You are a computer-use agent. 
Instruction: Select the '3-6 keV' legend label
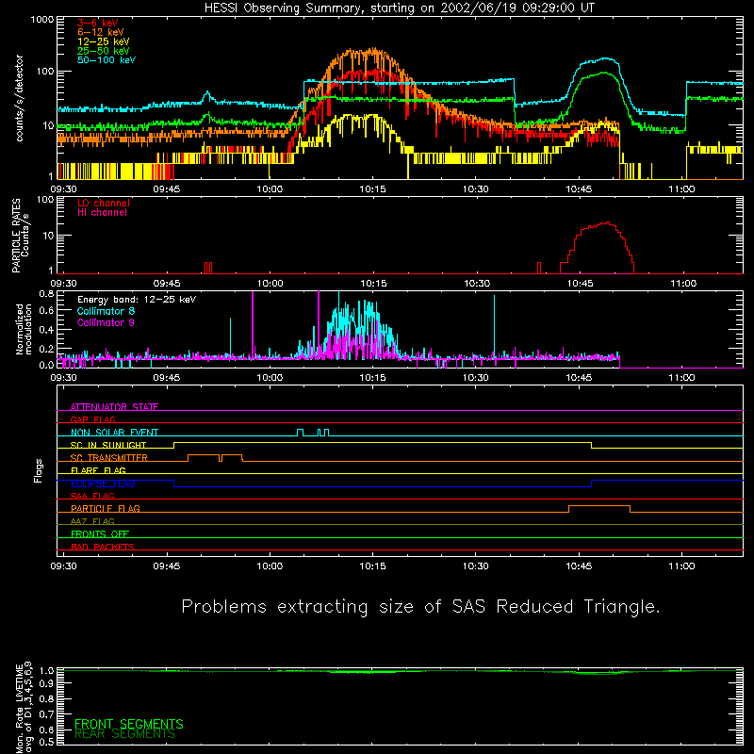[98, 23]
